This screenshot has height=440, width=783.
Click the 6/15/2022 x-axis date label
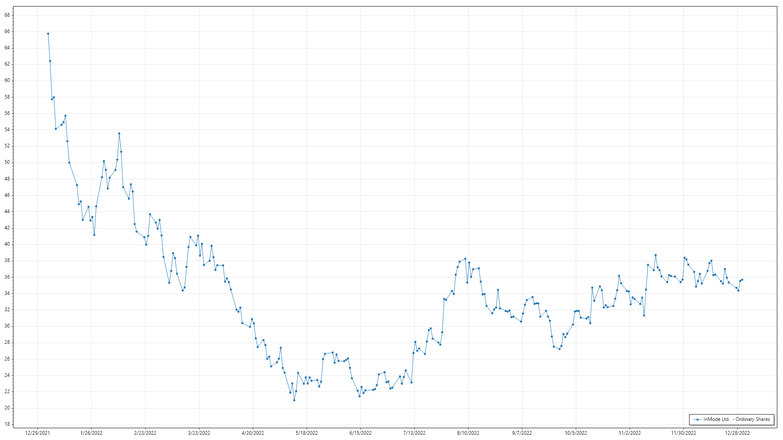tap(361, 433)
